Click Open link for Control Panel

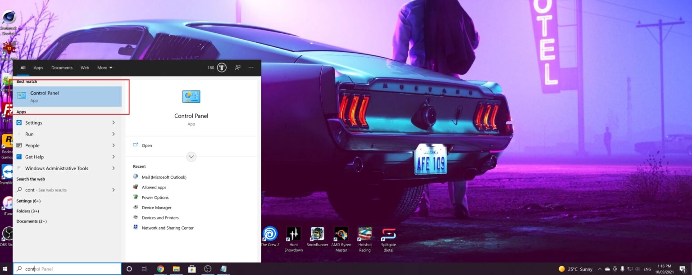[147, 145]
